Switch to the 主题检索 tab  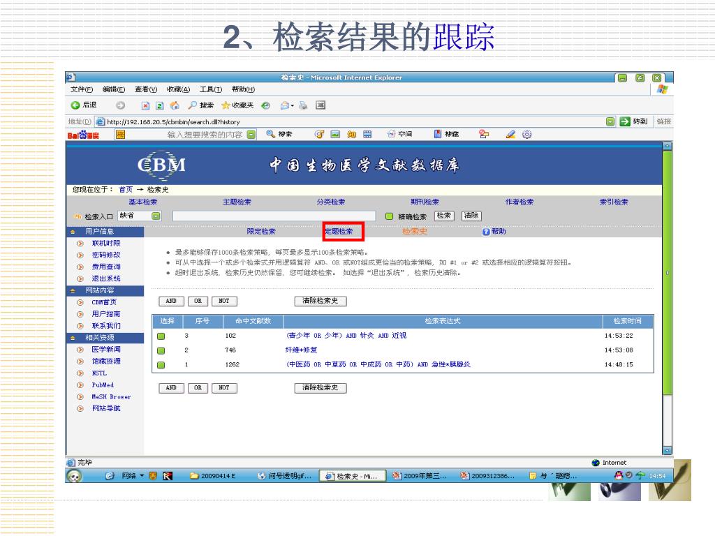coord(237,202)
